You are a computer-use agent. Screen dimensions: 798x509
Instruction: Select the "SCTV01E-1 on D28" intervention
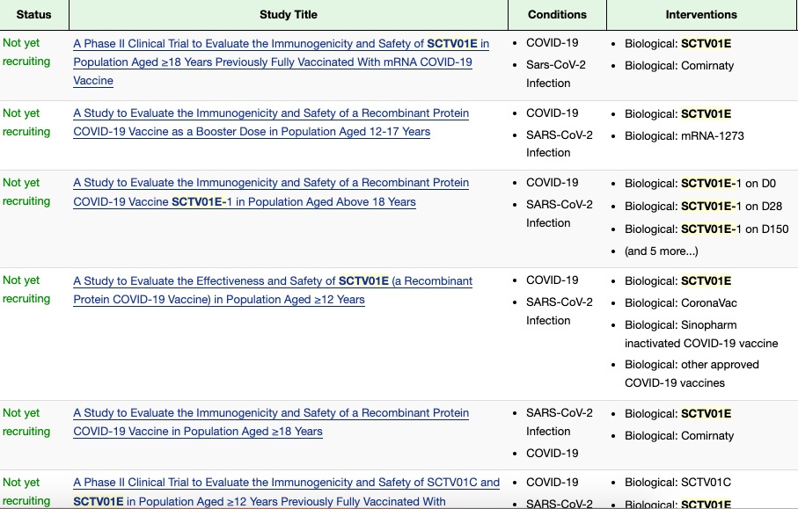coord(703,207)
